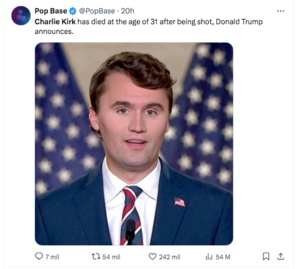Click the 20h post timestamp

coord(128,11)
